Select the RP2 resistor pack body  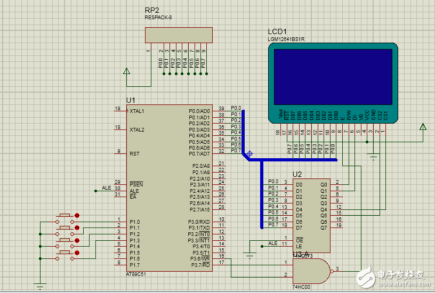point(179,35)
